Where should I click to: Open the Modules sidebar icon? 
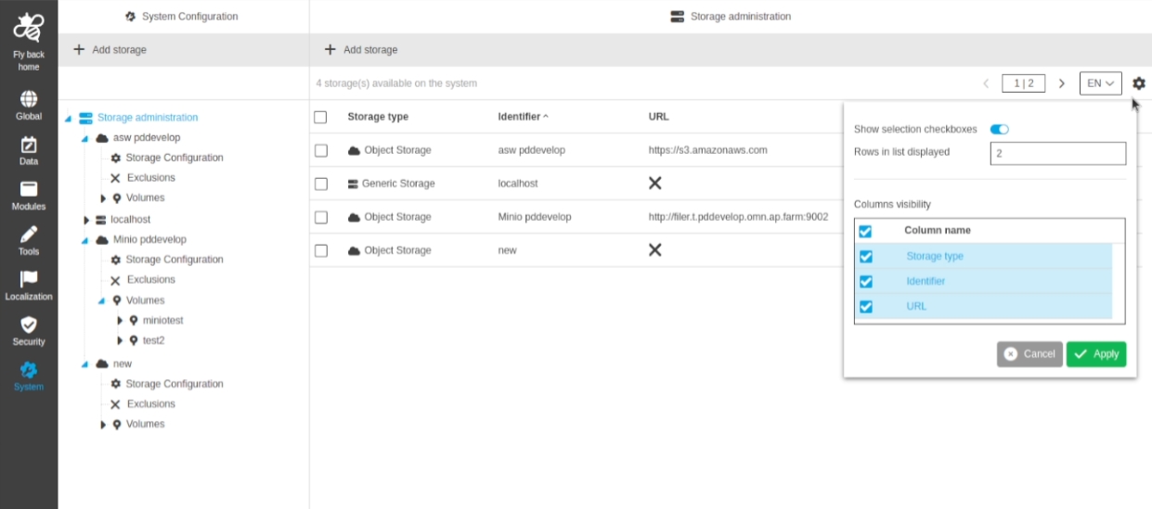coord(29,189)
